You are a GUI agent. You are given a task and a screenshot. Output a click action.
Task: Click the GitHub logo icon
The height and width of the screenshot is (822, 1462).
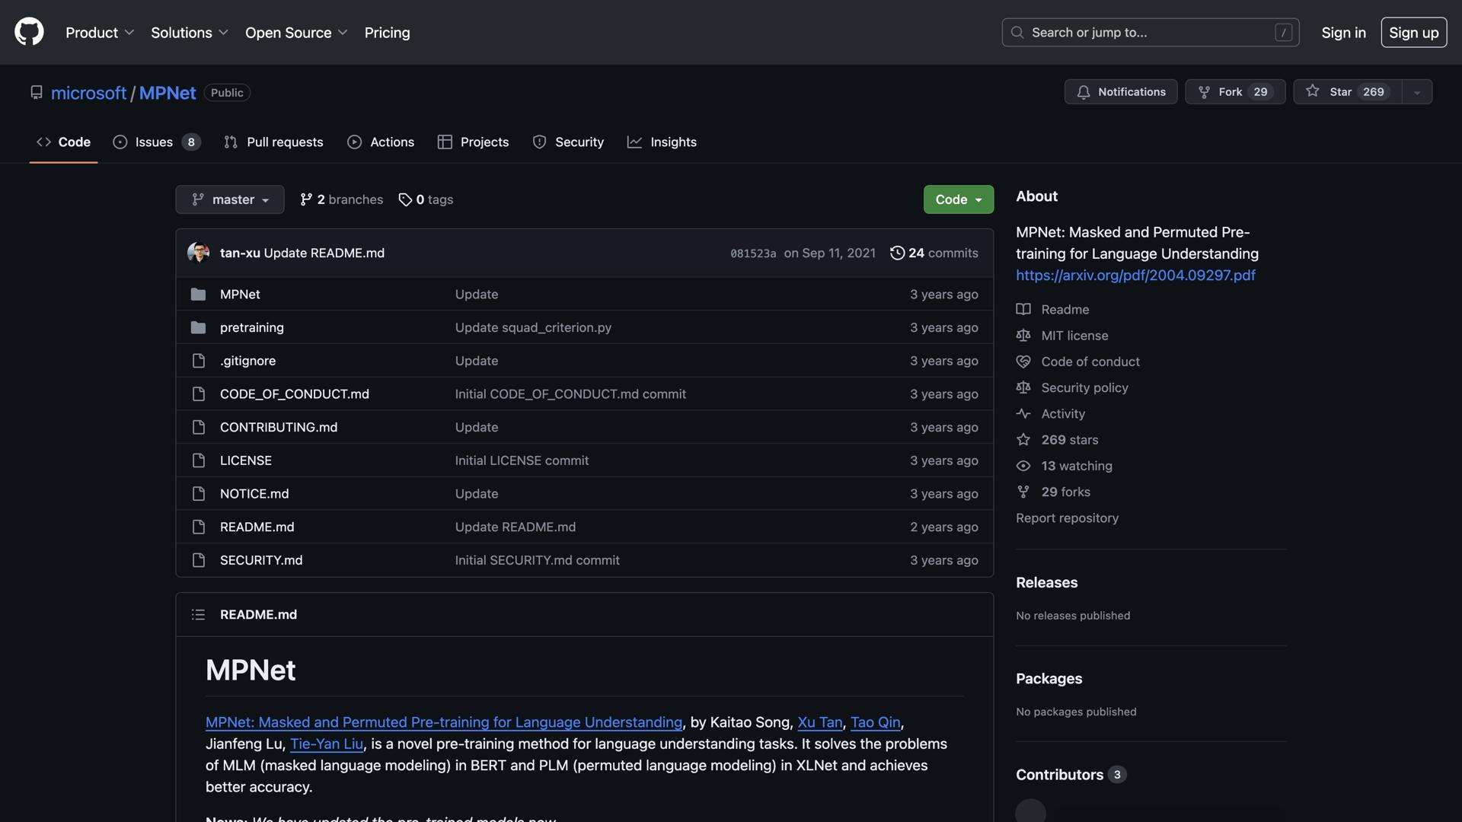(29, 32)
